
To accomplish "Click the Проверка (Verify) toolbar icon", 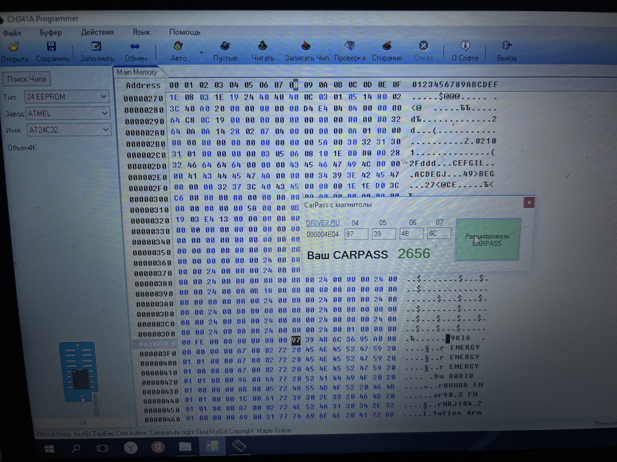I will tap(349, 46).
